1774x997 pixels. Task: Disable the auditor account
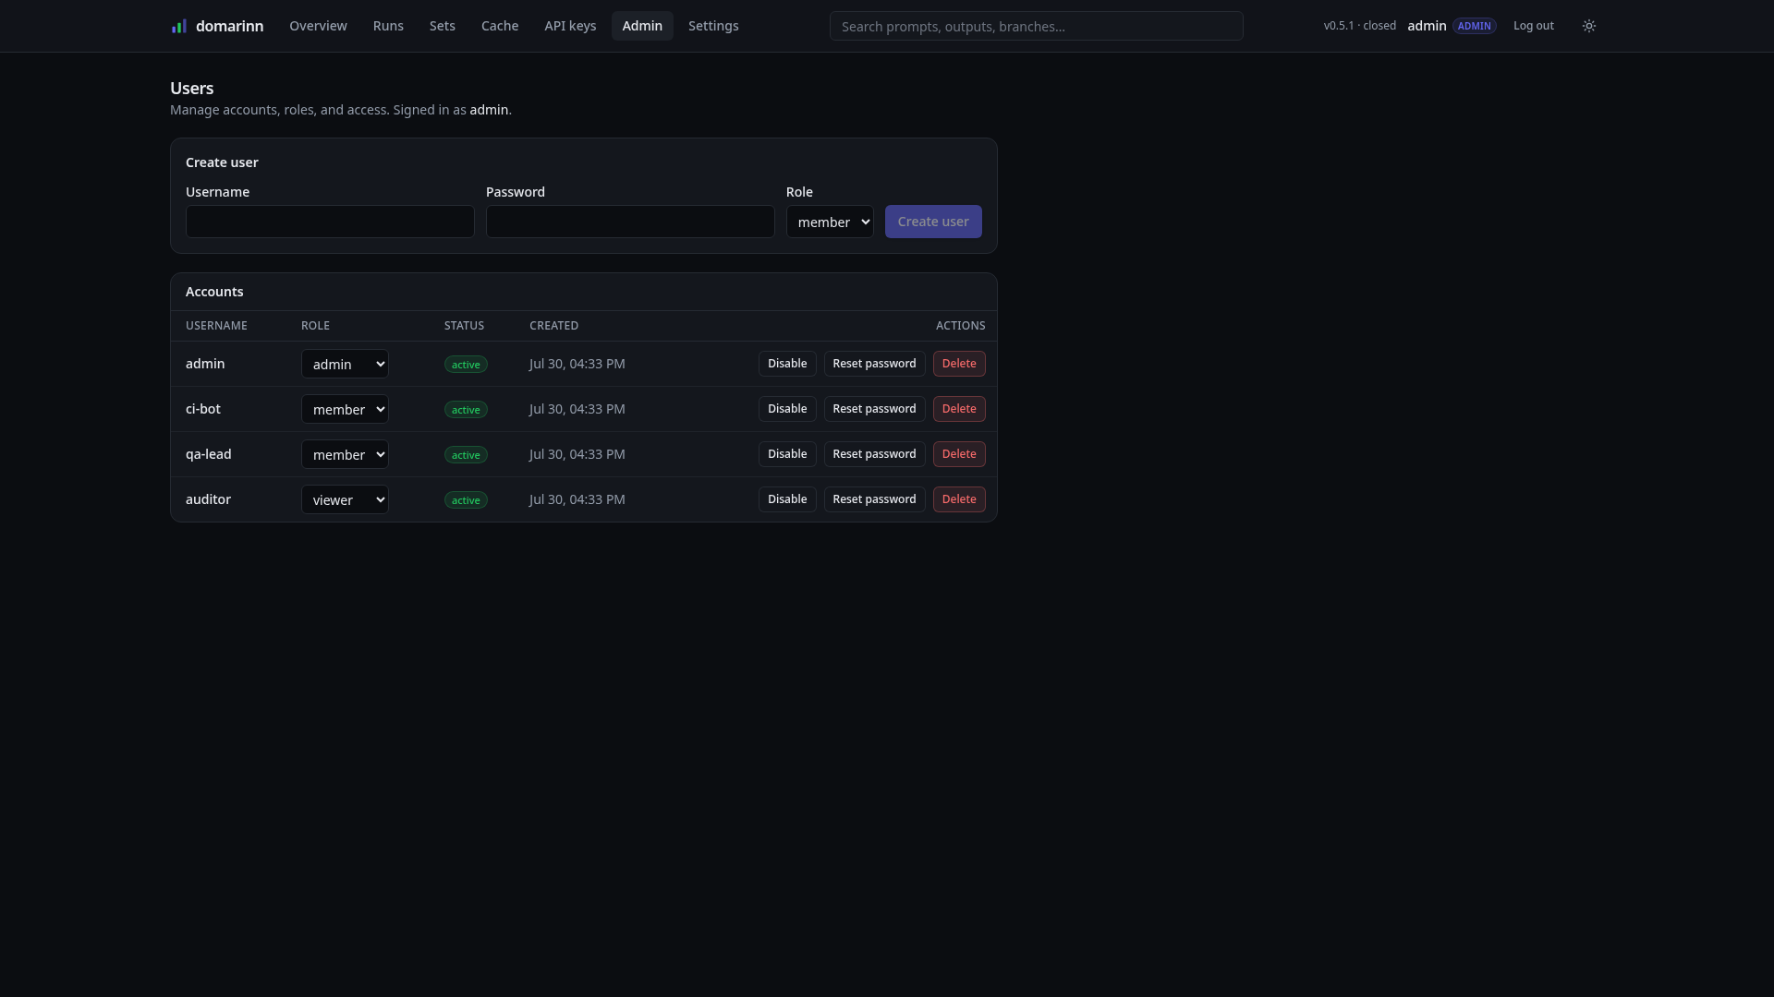787,499
